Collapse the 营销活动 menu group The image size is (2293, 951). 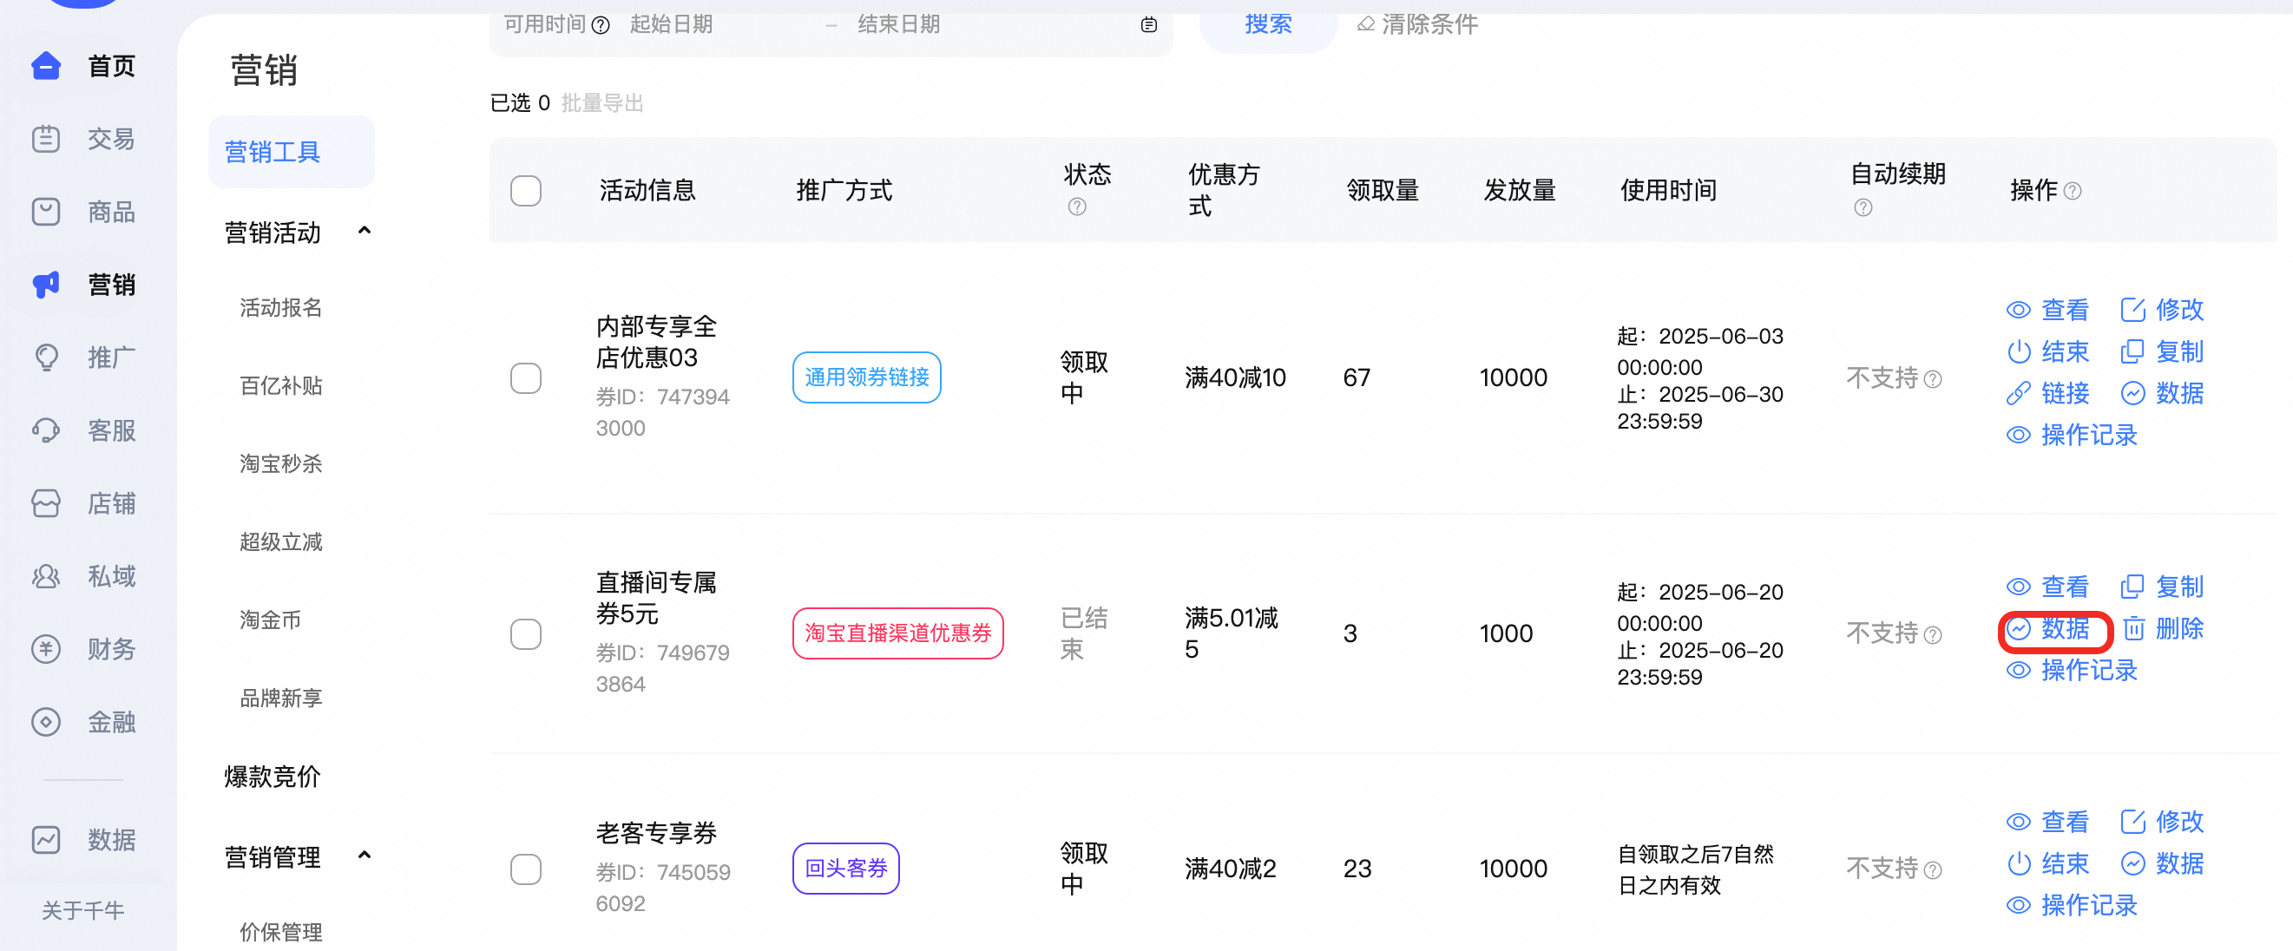pyautogui.click(x=364, y=232)
